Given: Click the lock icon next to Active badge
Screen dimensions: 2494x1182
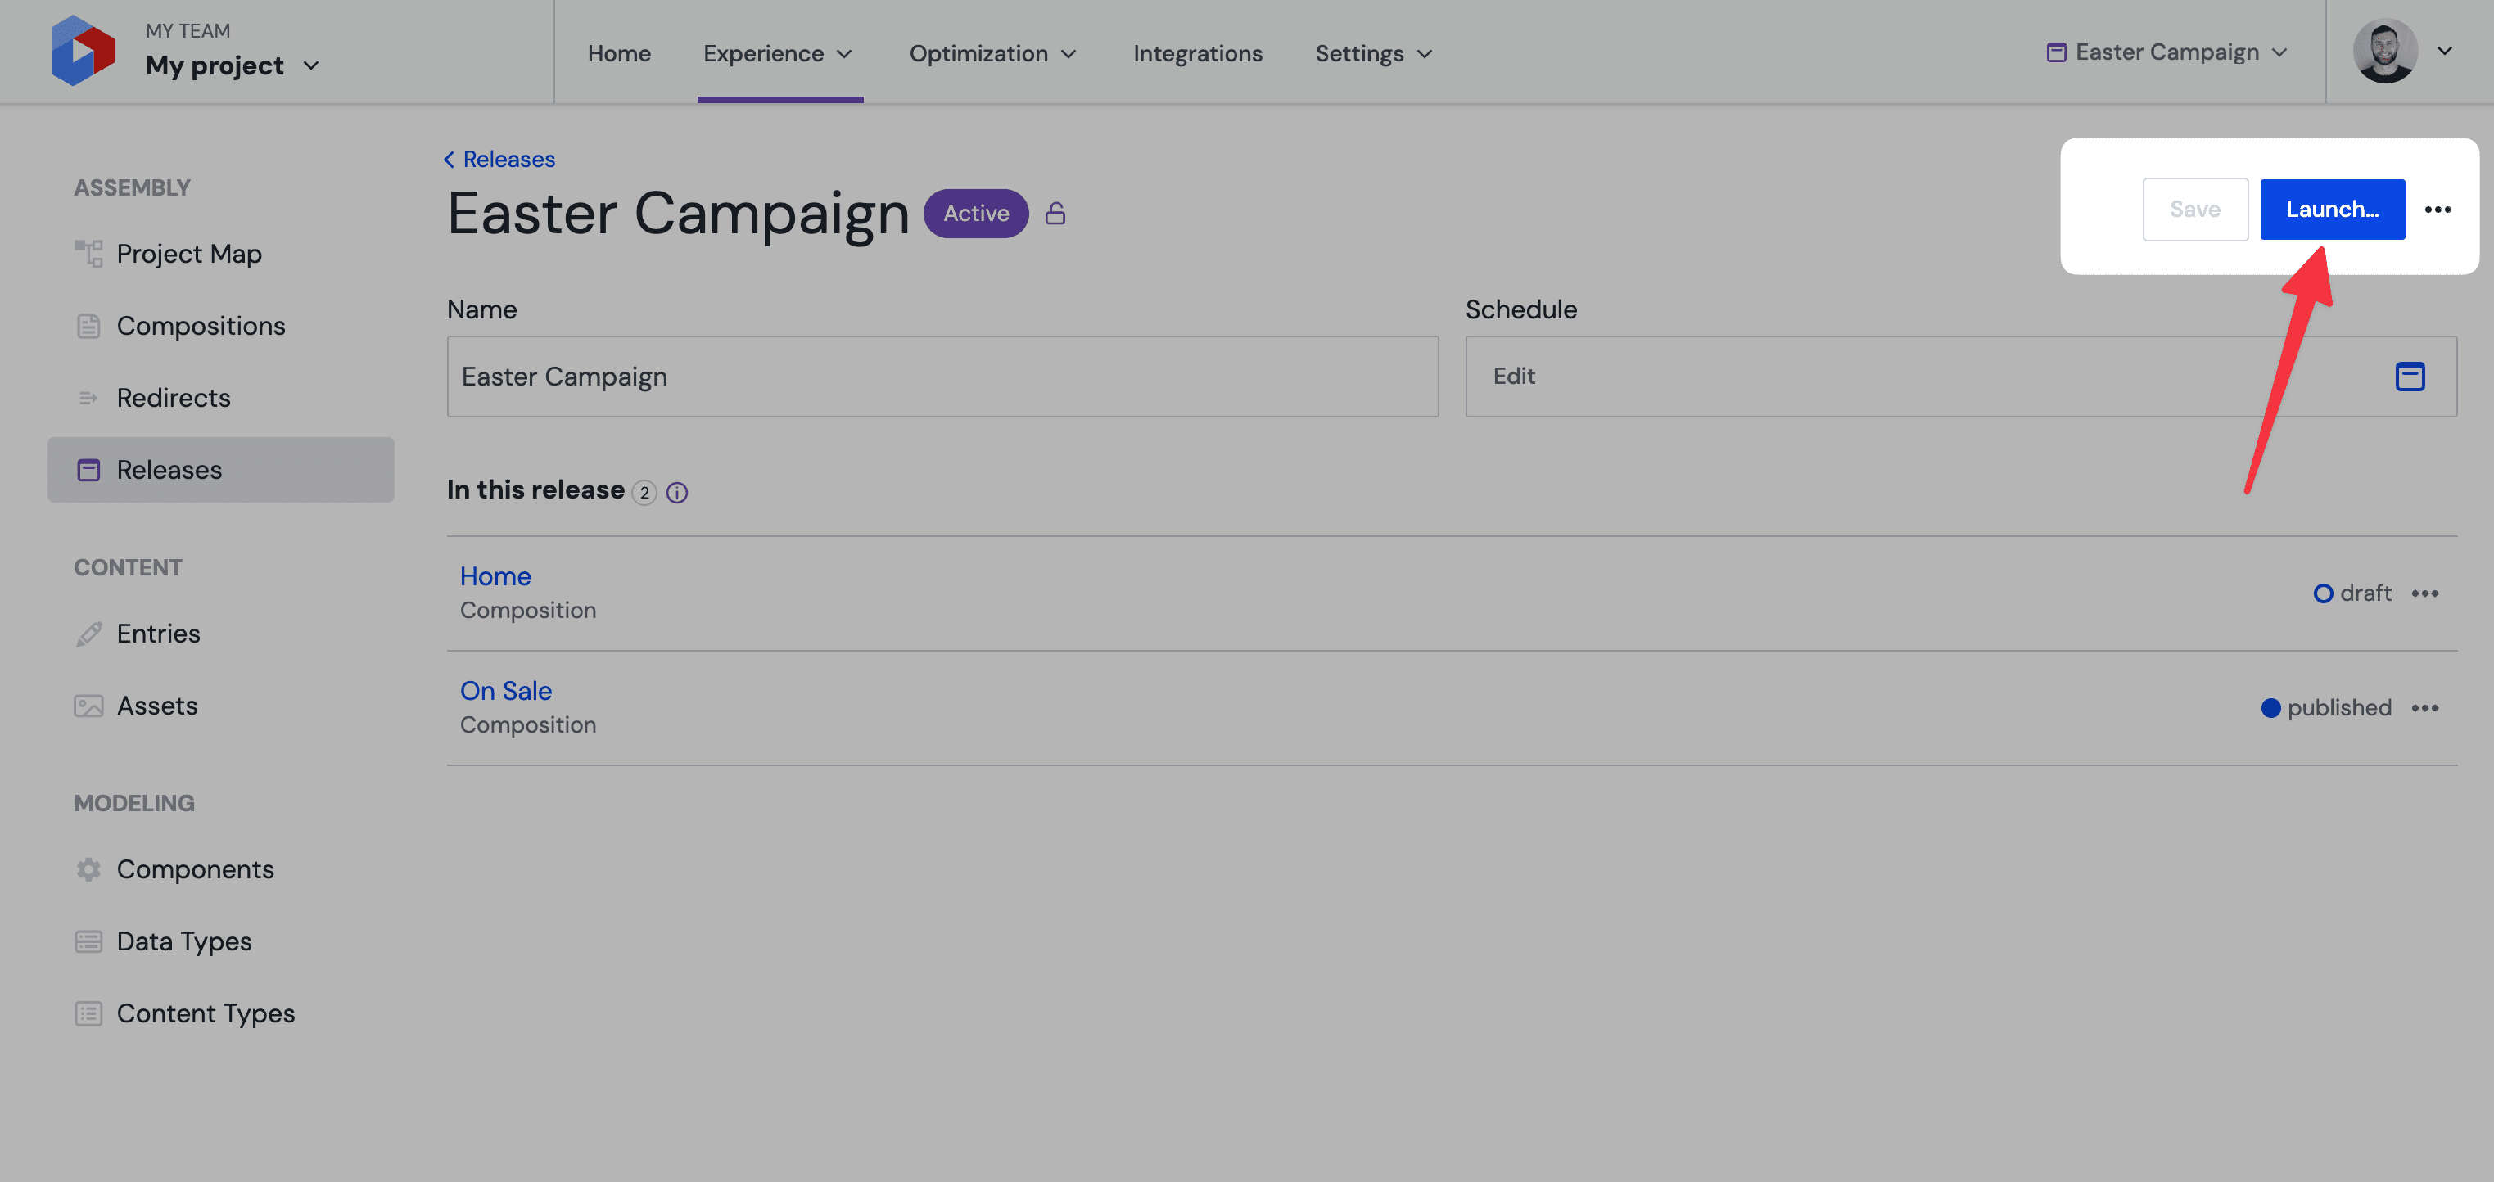Looking at the screenshot, I should 1058,213.
